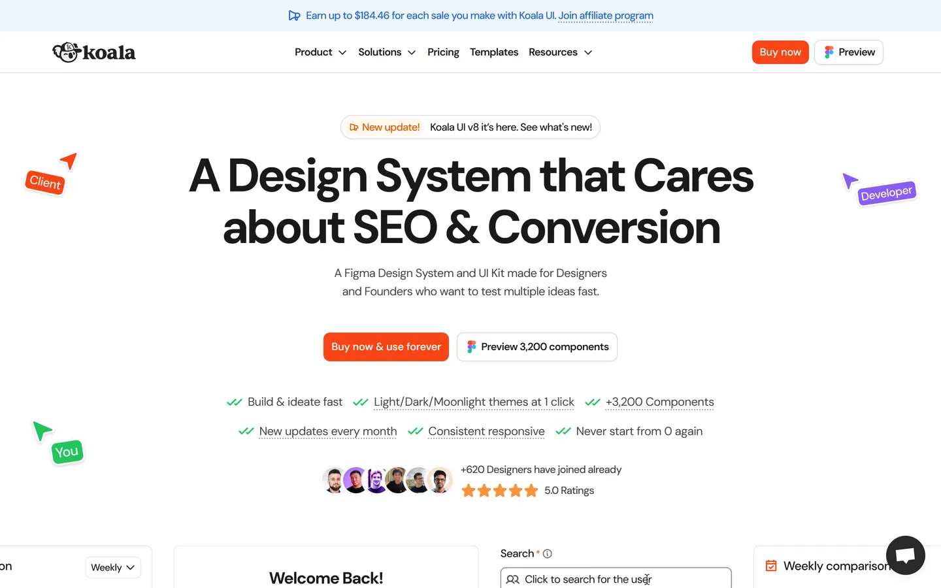Click the Build & ideate fast text
Viewport: 941px width, 588px height.
(295, 402)
